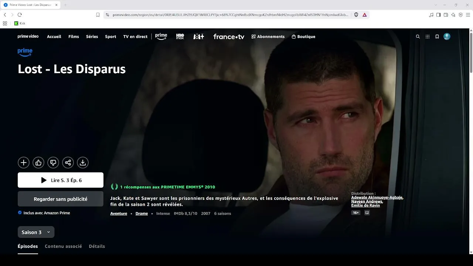
Task: Click the 16+ age rating badge
Action: click(356, 213)
